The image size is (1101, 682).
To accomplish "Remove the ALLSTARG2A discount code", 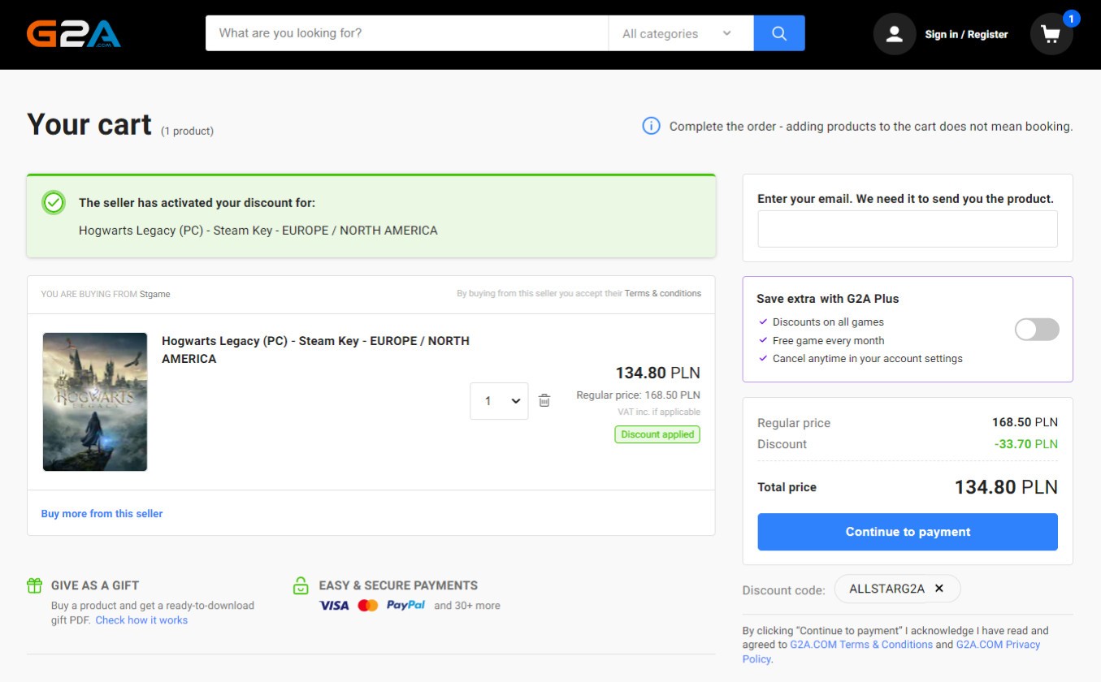I will 939,589.
